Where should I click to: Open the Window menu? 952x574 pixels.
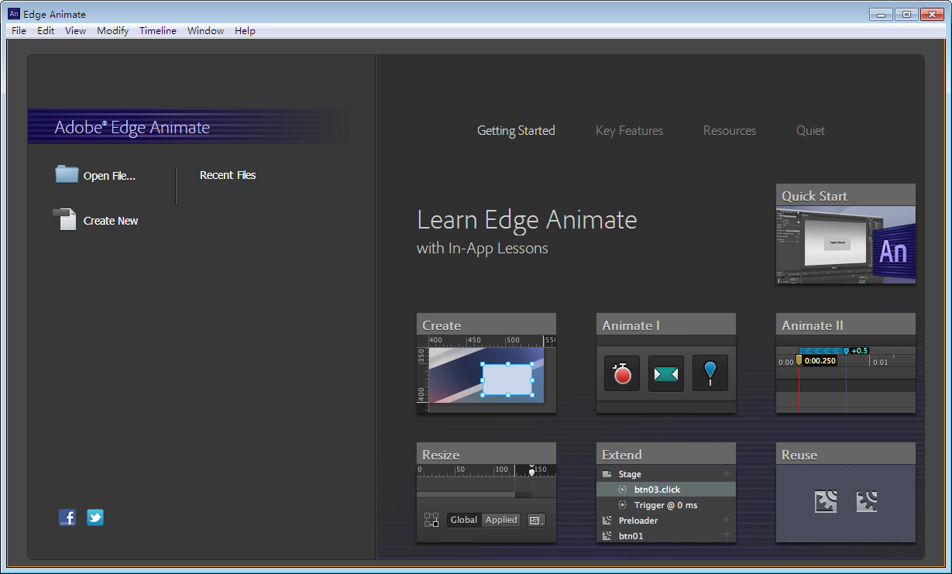tap(205, 31)
